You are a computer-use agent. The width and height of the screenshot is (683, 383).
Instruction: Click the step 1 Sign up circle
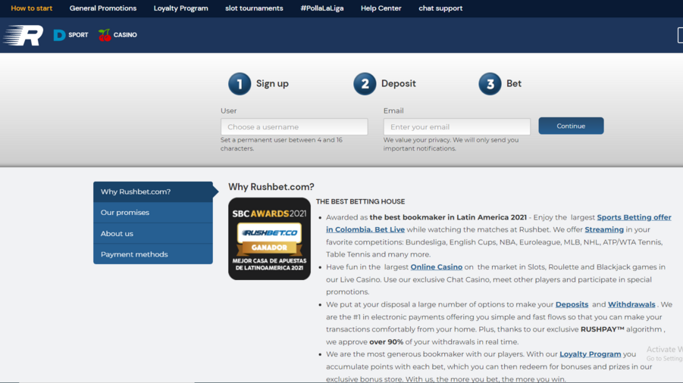click(x=240, y=84)
